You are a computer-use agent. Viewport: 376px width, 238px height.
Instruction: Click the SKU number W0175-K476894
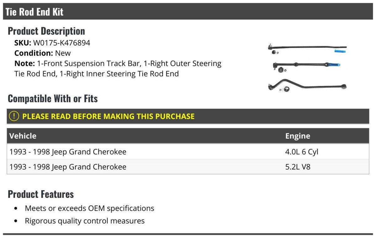tap(61, 43)
